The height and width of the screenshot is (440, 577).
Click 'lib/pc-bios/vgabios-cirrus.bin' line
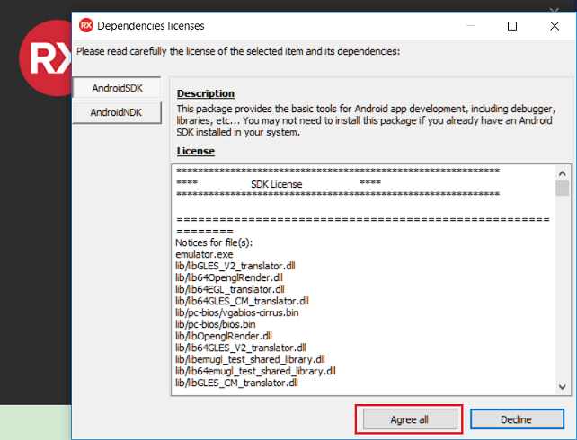[237, 312]
